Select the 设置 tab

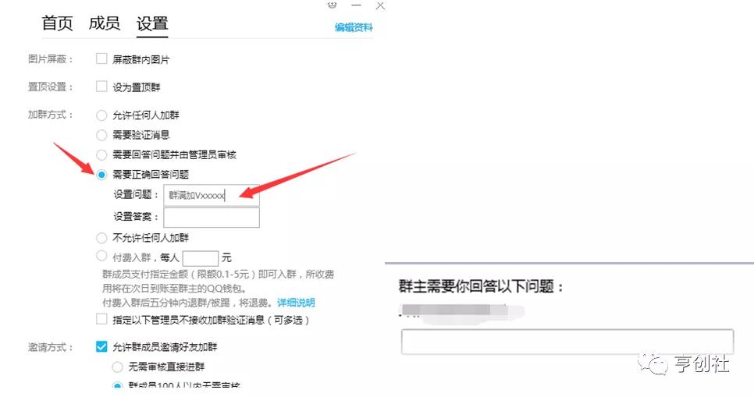[152, 23]
